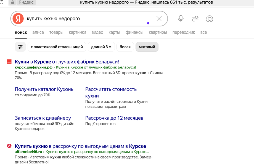The height and width of the screenshot is (164, 254).
Task: Apply chip длиной 3 м
Action: pos(101,47)
